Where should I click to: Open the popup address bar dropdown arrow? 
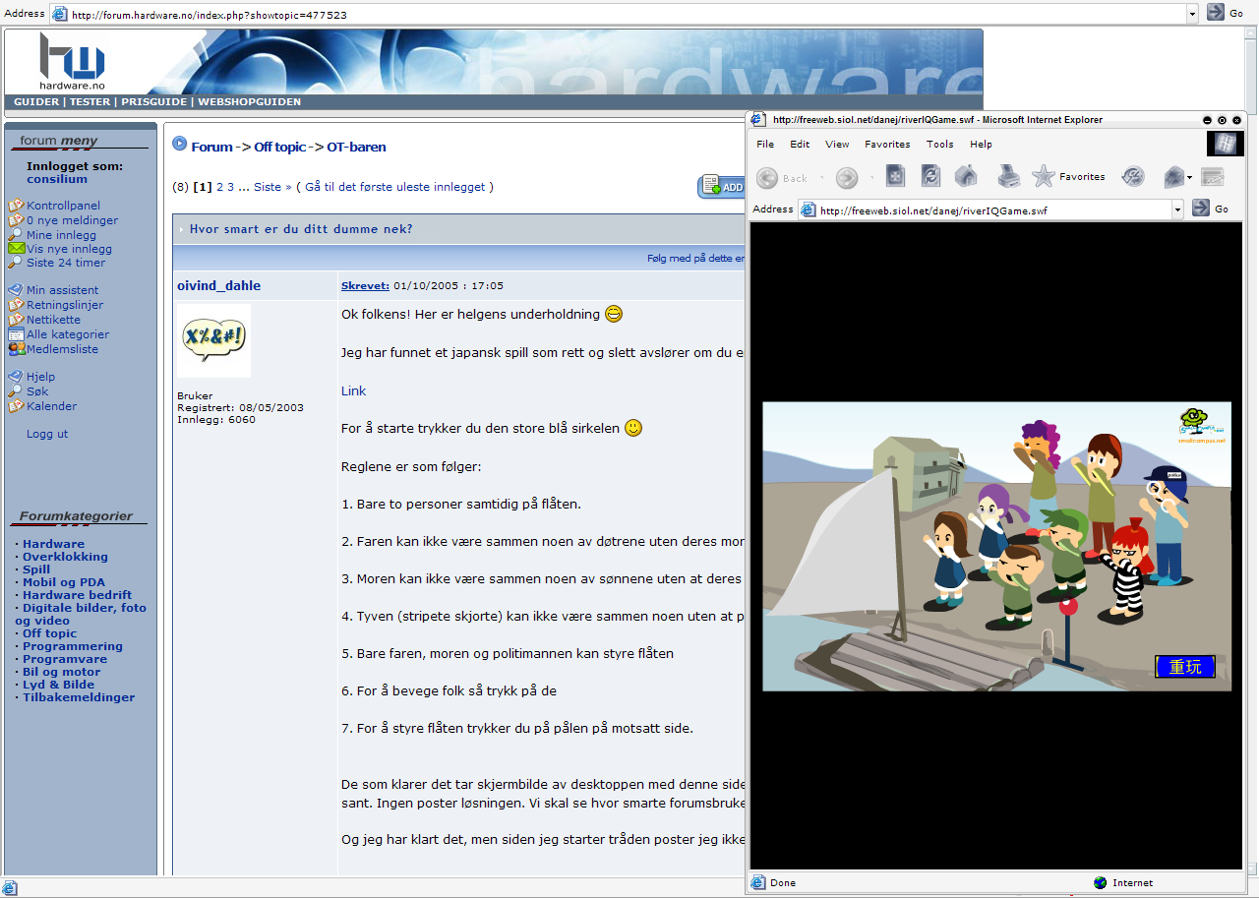click(1177, 209)
